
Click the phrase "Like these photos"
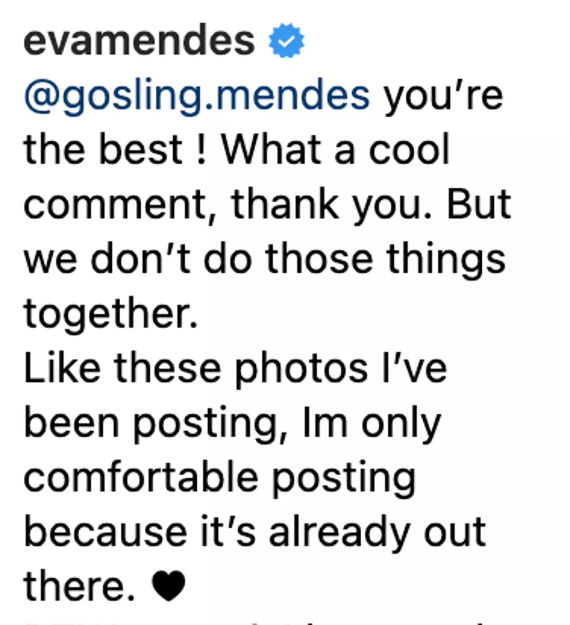tap(196, 368)
